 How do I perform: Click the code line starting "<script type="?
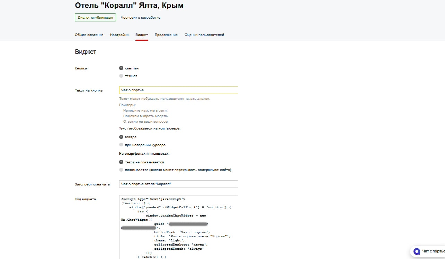tap(153, 199)
